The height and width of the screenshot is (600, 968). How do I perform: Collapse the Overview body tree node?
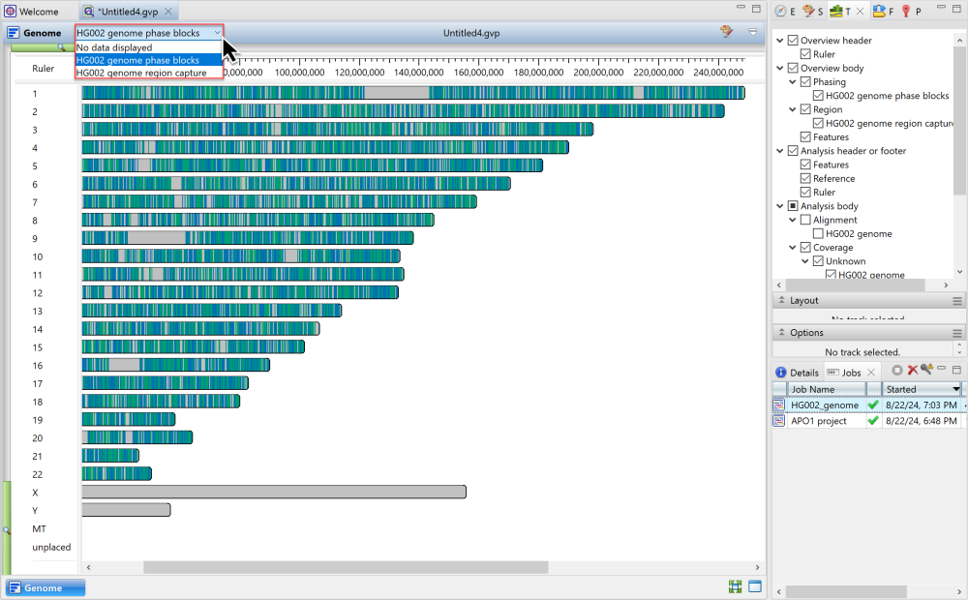780,68
